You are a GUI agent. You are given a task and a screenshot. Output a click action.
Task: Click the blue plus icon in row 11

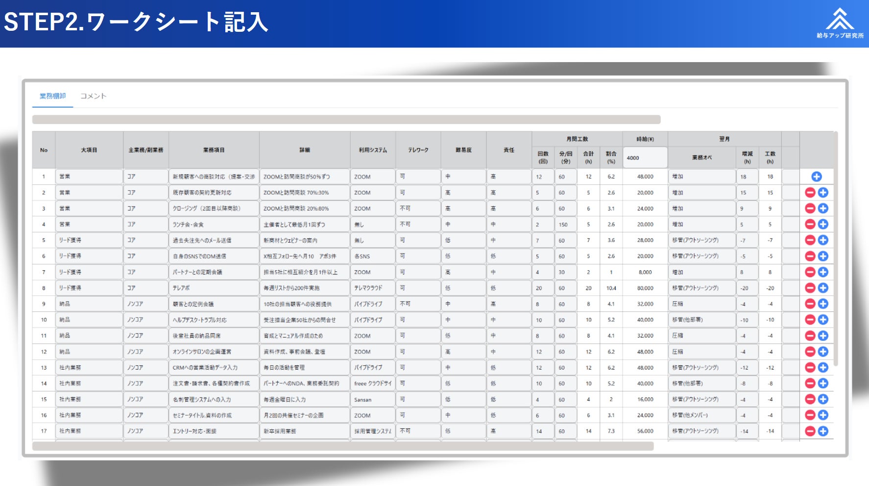[x=823, y=335]
